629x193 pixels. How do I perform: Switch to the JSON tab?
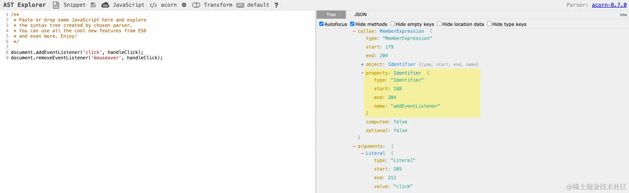(360, 15)
